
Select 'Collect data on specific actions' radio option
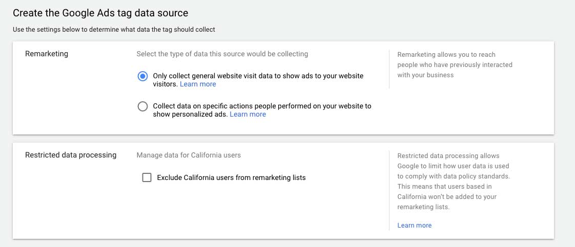142,106
